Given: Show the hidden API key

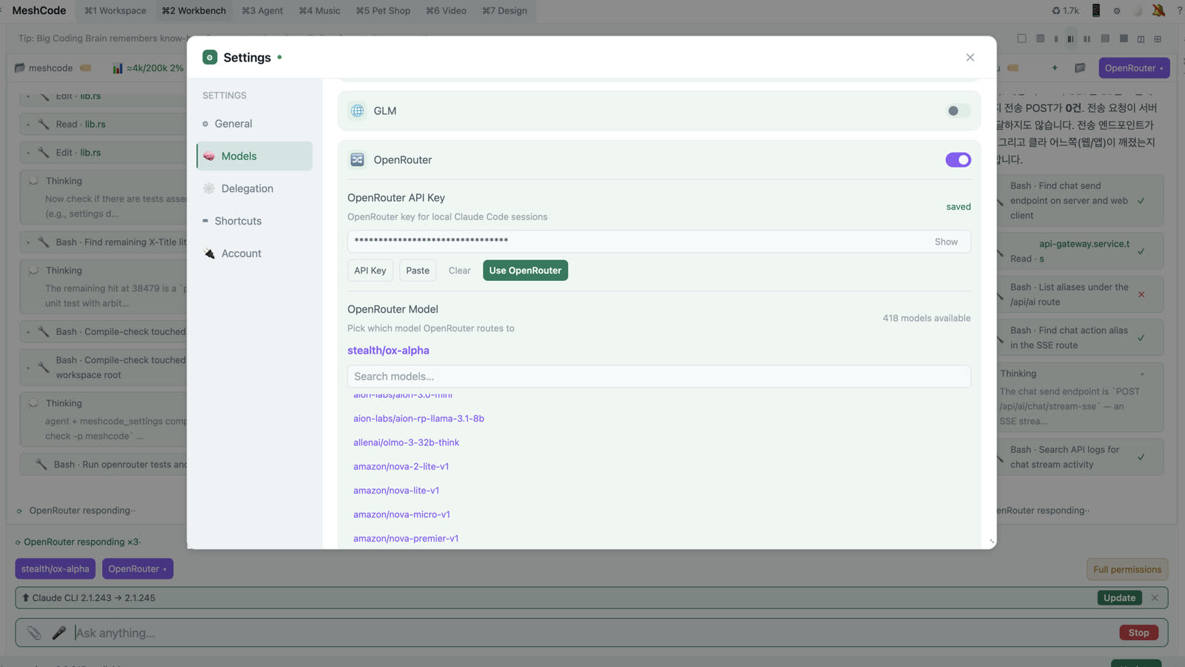Looking at the screenshot, I should [946, 242].
